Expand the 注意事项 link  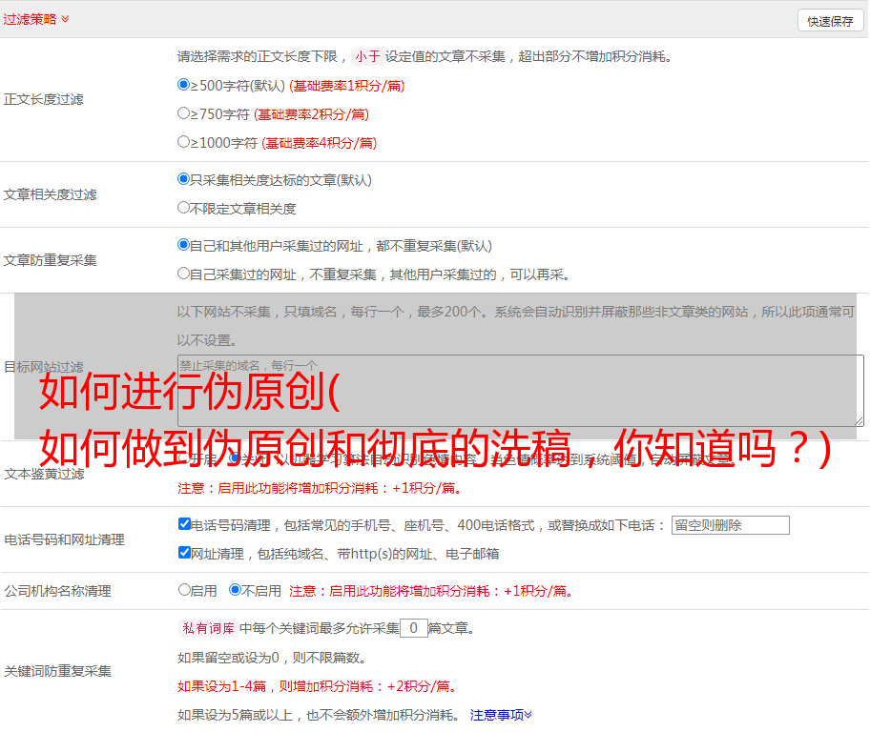click(x=501, y=715)
